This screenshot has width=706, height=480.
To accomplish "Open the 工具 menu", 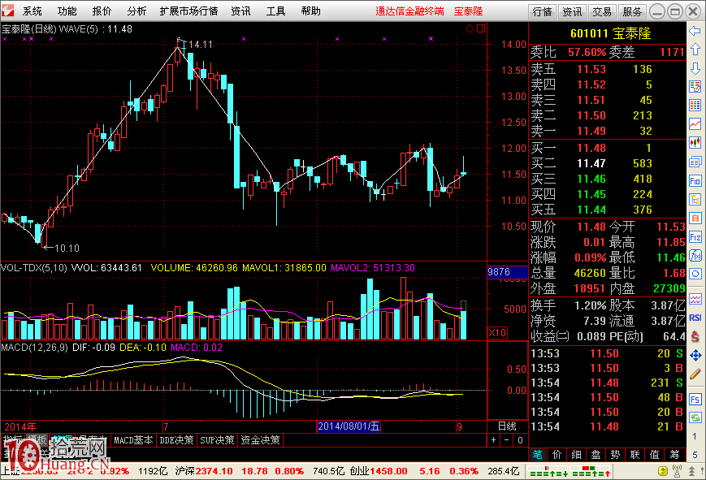I will click(275, 11).
